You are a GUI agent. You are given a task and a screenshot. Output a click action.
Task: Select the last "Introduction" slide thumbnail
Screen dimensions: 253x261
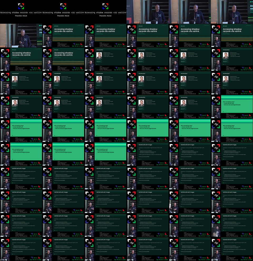[190, 107]
